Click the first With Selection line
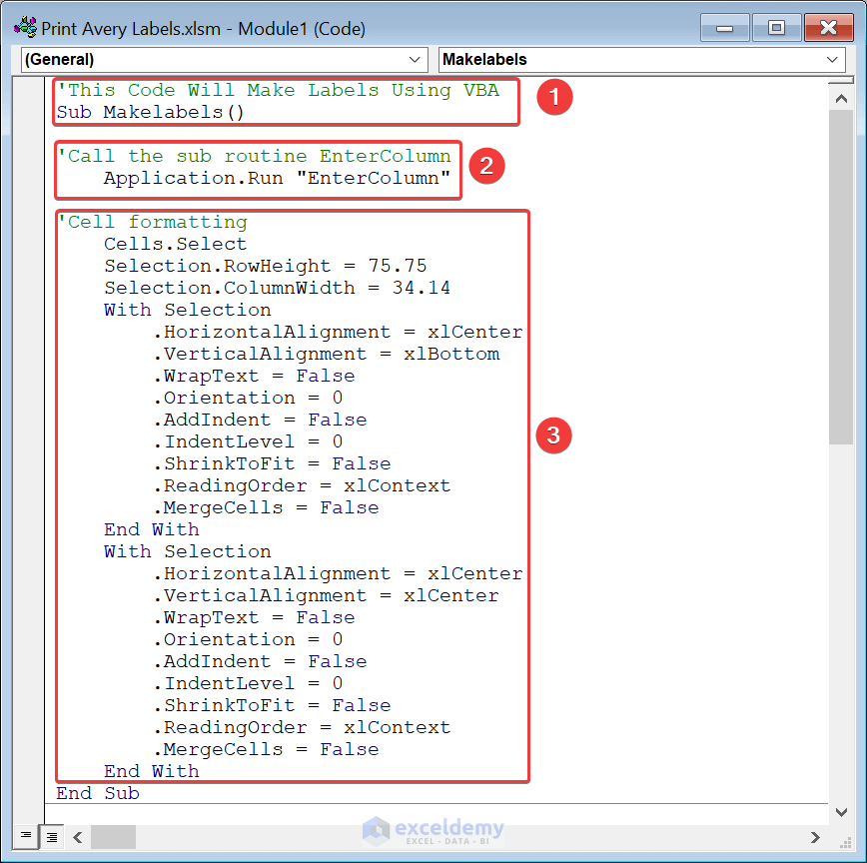The image size is (867, 863). 188,310
